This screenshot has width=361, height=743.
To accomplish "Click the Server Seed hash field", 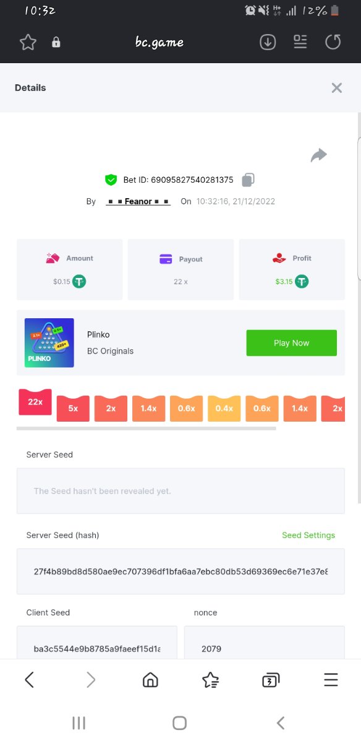I will pos(180,571).
